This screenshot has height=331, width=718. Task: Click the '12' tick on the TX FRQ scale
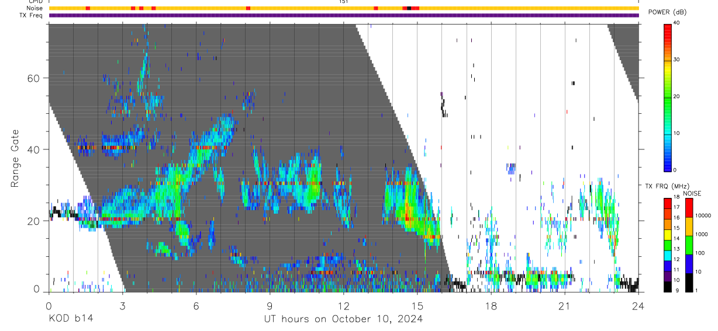[x=677, y=259]
